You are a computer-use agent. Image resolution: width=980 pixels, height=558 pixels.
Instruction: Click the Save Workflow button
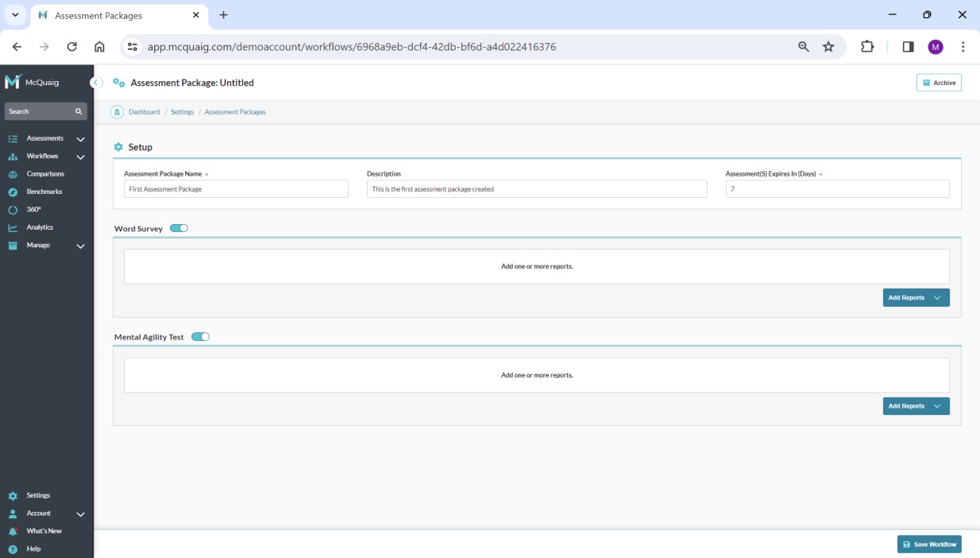(929, 544)
